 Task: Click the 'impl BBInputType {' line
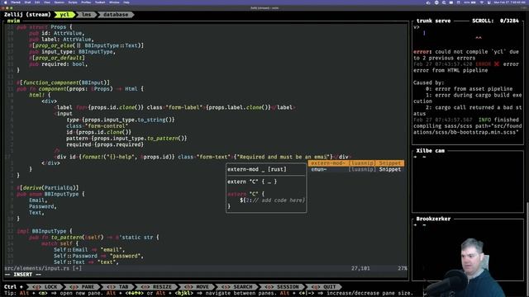click(45, 231)
